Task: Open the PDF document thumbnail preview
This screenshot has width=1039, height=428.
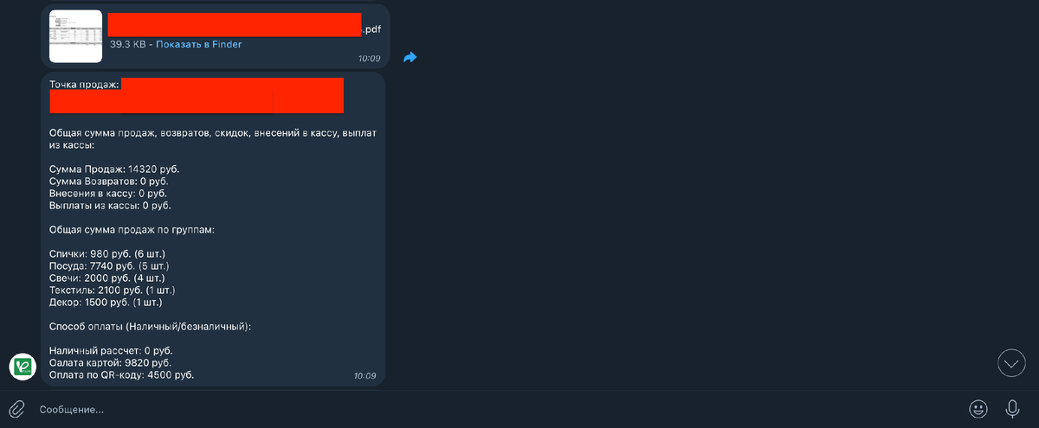Action: [75, 36]
